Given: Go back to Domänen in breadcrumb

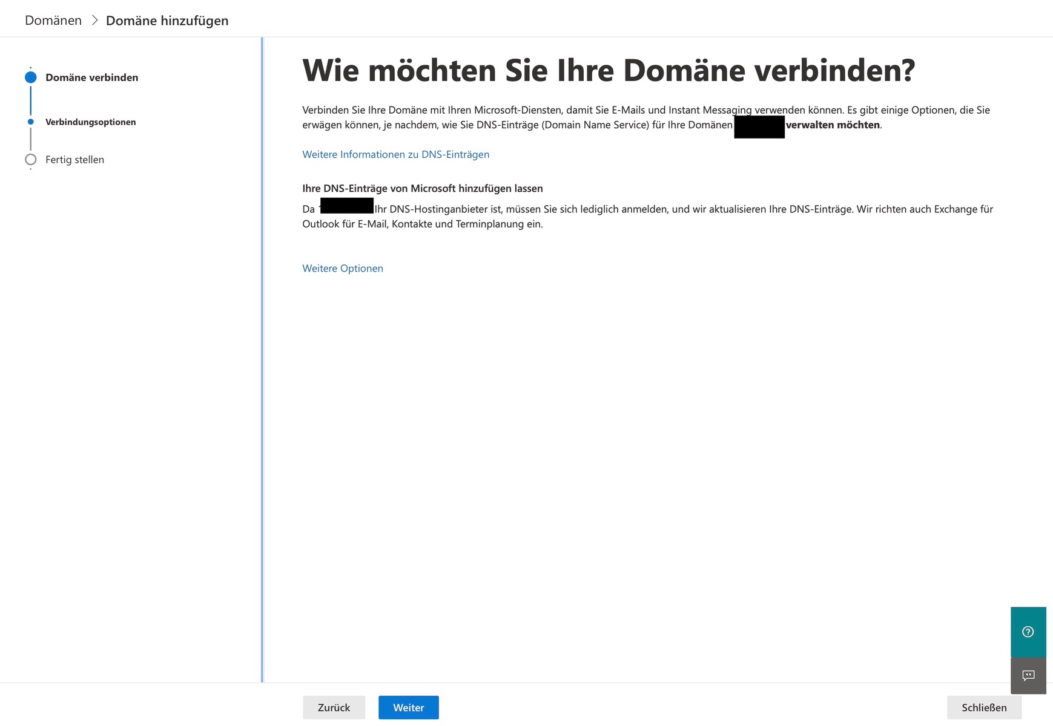Looking at the screenshot, I should click(53, 21).
